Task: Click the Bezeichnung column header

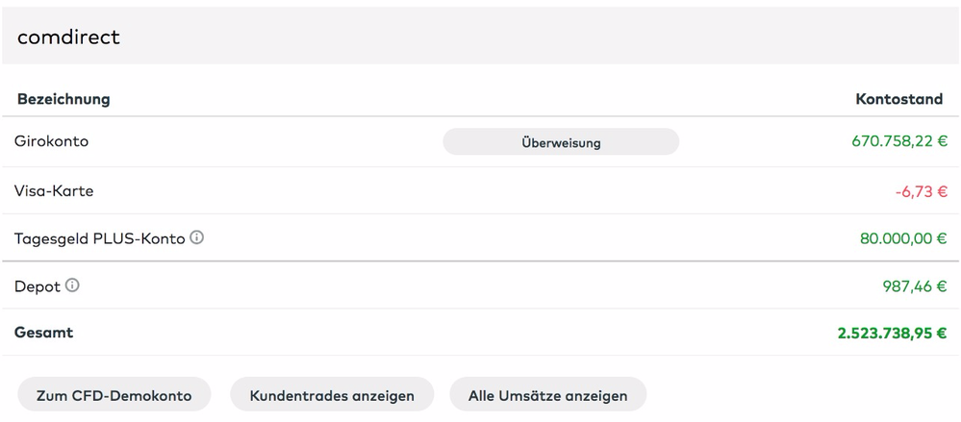Action: (63, 99)
